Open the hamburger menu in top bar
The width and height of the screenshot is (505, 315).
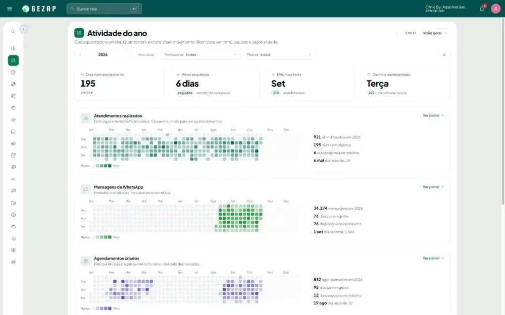pyautogui.click(x=10, y=9)
